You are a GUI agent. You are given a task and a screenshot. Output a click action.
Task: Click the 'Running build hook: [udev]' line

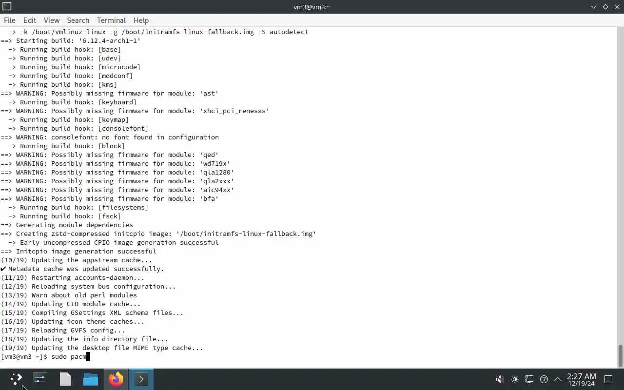tap(65, 58)
